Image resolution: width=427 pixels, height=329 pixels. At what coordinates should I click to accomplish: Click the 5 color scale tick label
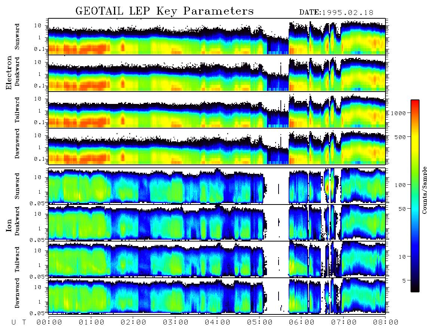404,280
